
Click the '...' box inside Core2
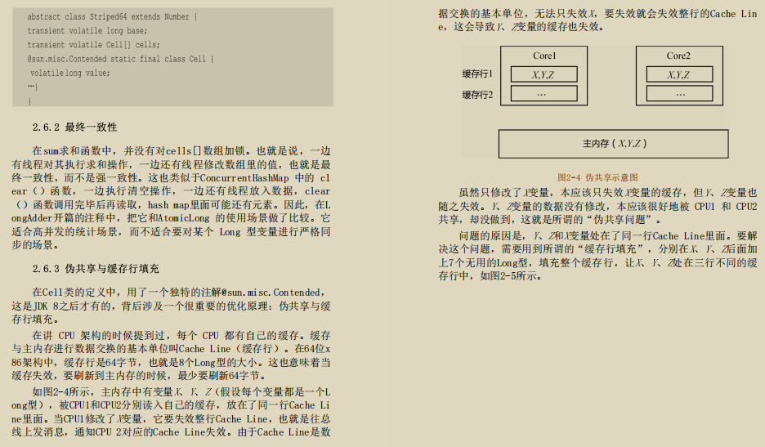pos(679,93)
